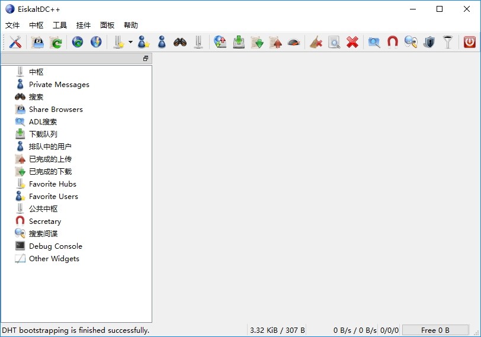Minimize the EiskaltDC++ window

(413, 9)
